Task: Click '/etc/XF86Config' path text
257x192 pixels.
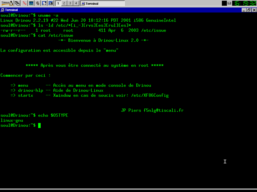Action: tap(150, 95)
